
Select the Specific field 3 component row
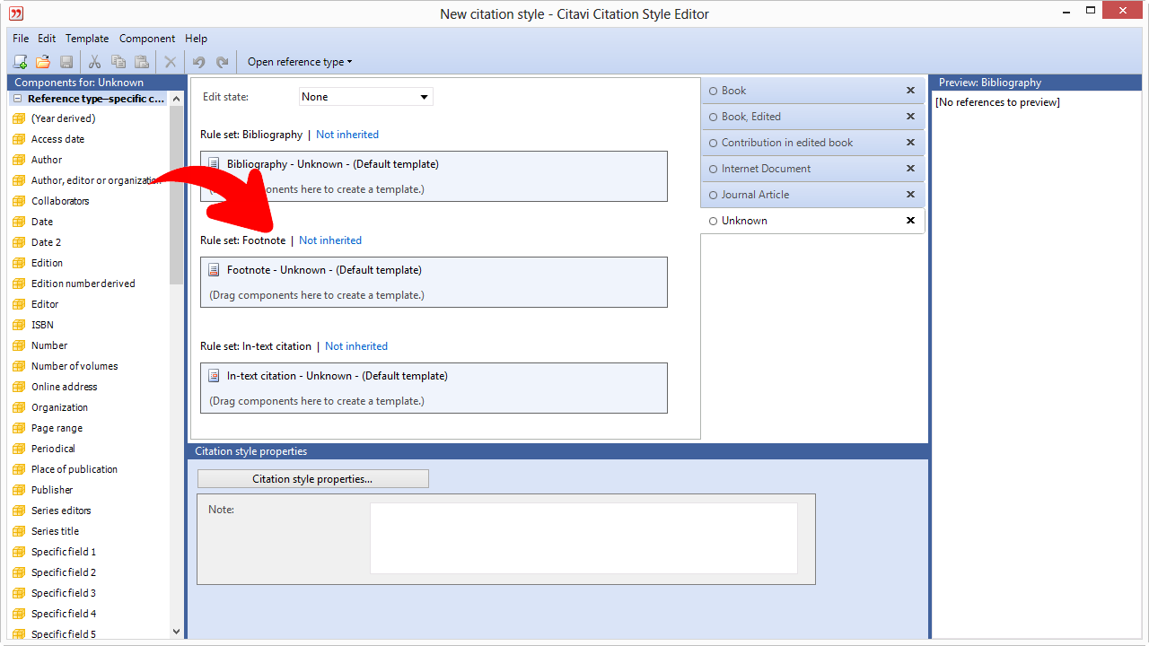[89, 593]
